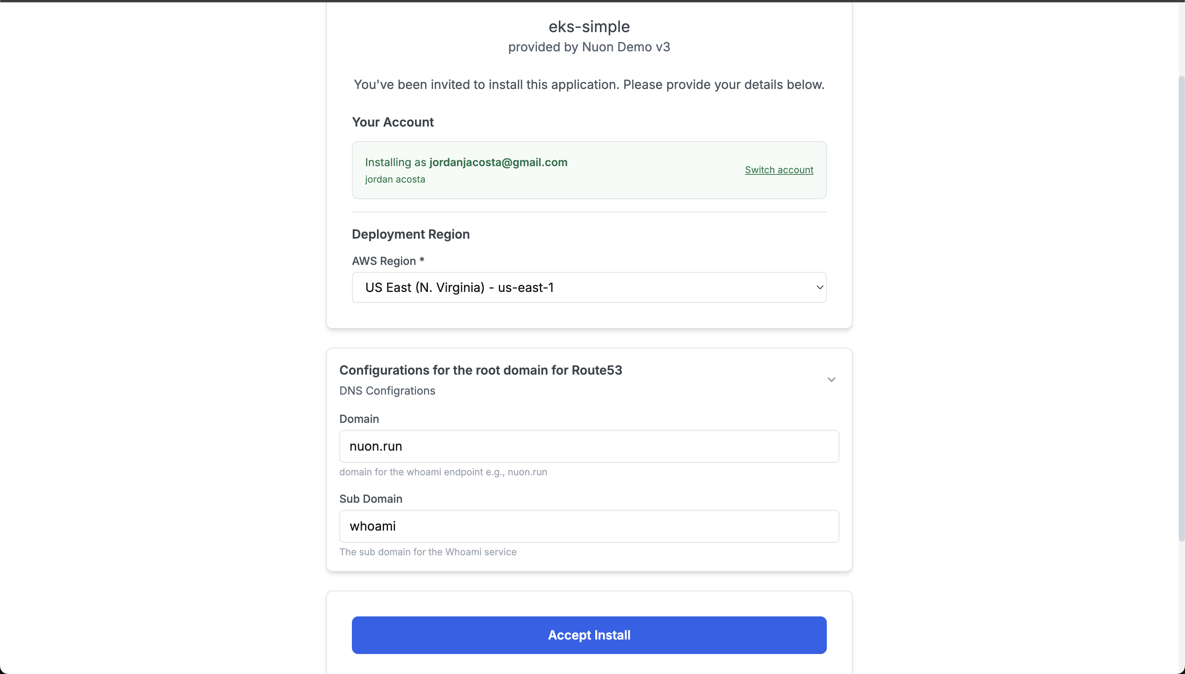Click the Sub Domain label
The height and width of the screenshot is (674, 1185).
370,498
